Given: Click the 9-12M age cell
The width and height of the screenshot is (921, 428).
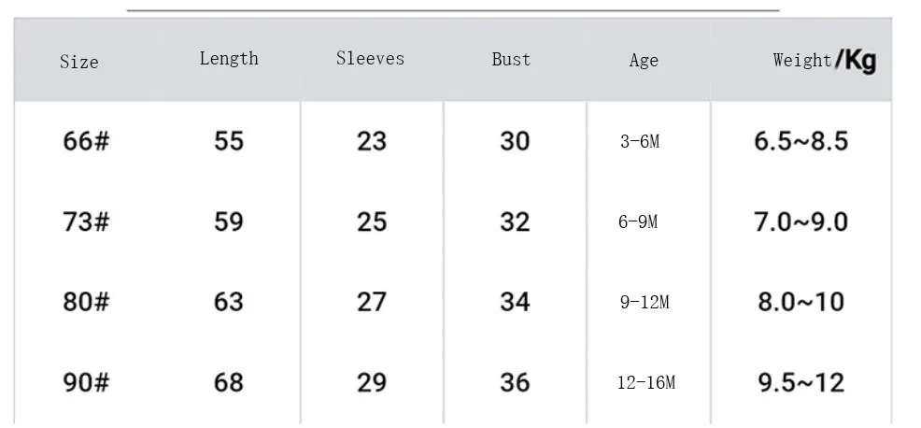Looking at the screenshot, I should [x=645, y=302].
